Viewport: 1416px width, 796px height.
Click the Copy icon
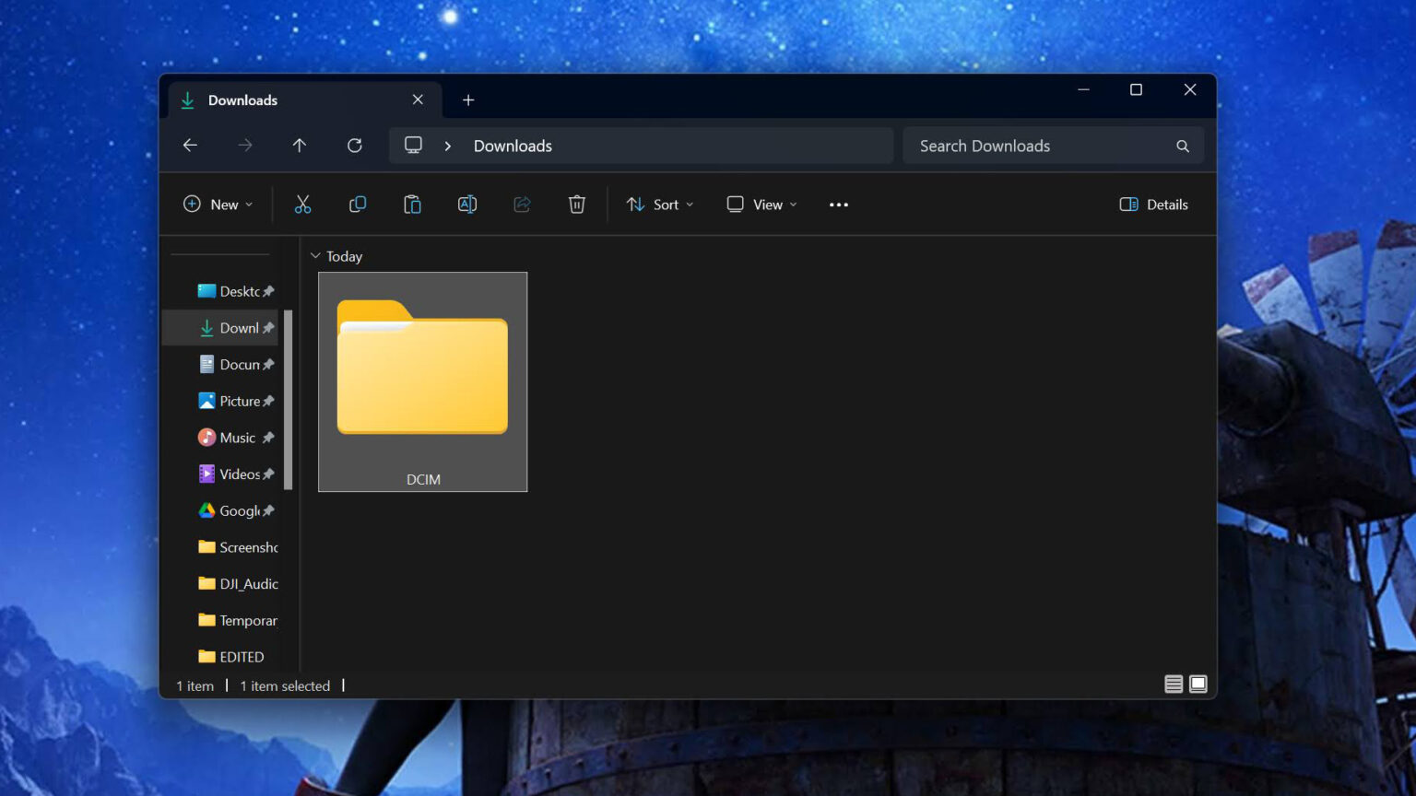coord(358,204)
